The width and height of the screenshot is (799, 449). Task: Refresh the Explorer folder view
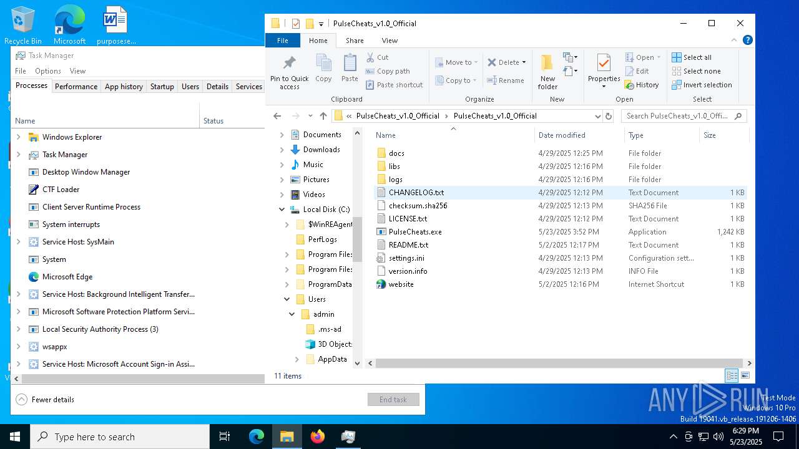point(609,116)
